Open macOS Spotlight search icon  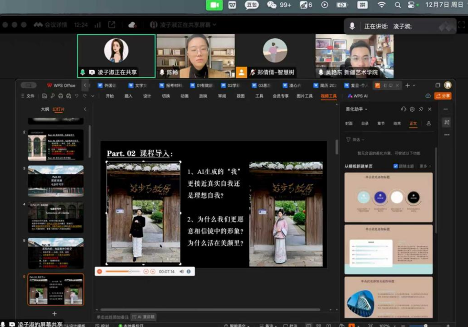(397, 5)
